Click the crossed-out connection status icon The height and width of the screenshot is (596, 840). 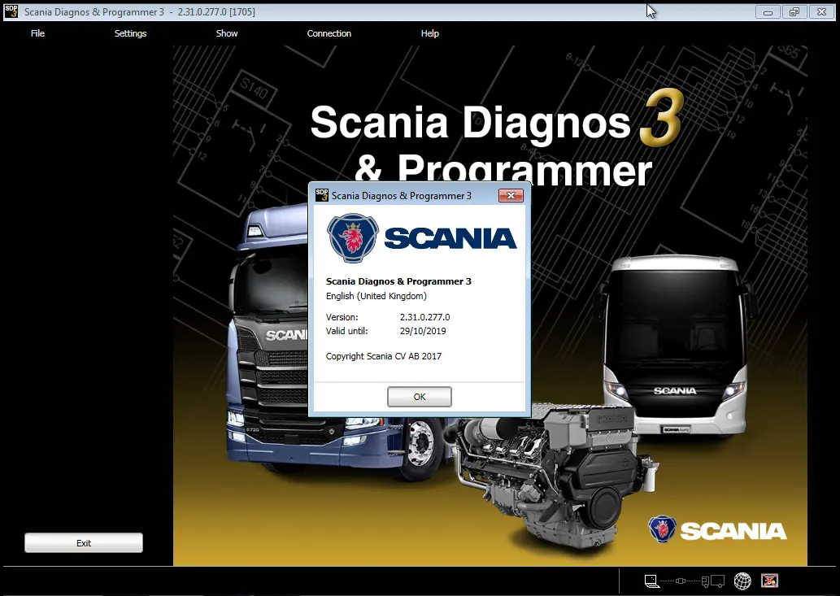coord(769,581)
